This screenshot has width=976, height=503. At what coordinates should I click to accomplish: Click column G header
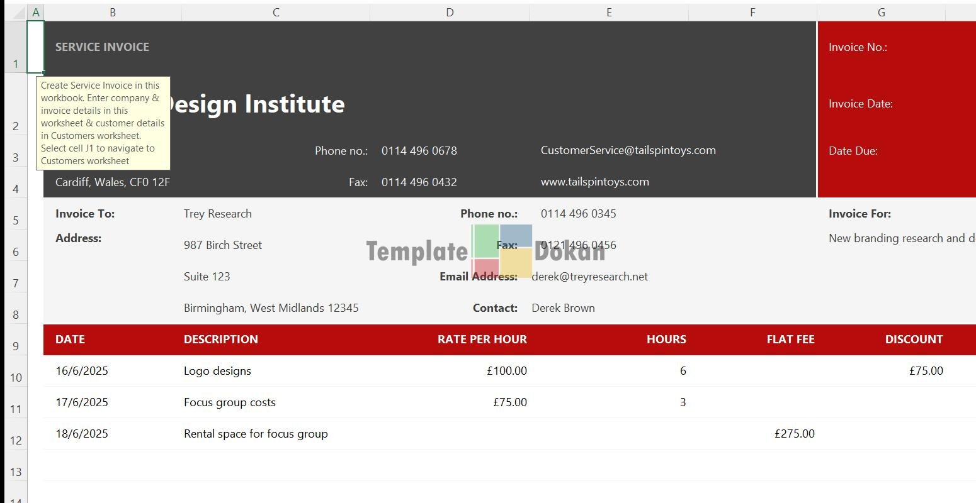click(880, 13)
